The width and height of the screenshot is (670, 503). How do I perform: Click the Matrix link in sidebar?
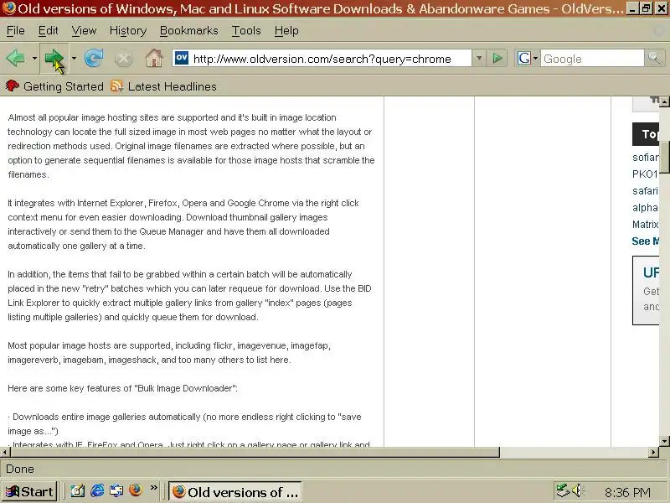point(645,224)
